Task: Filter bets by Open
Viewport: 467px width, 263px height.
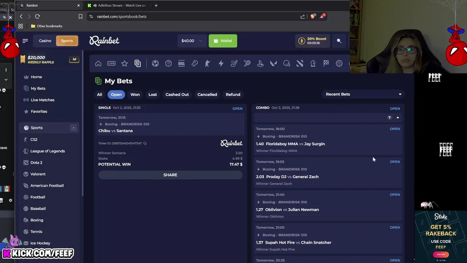Action: (x=116, y=95)
